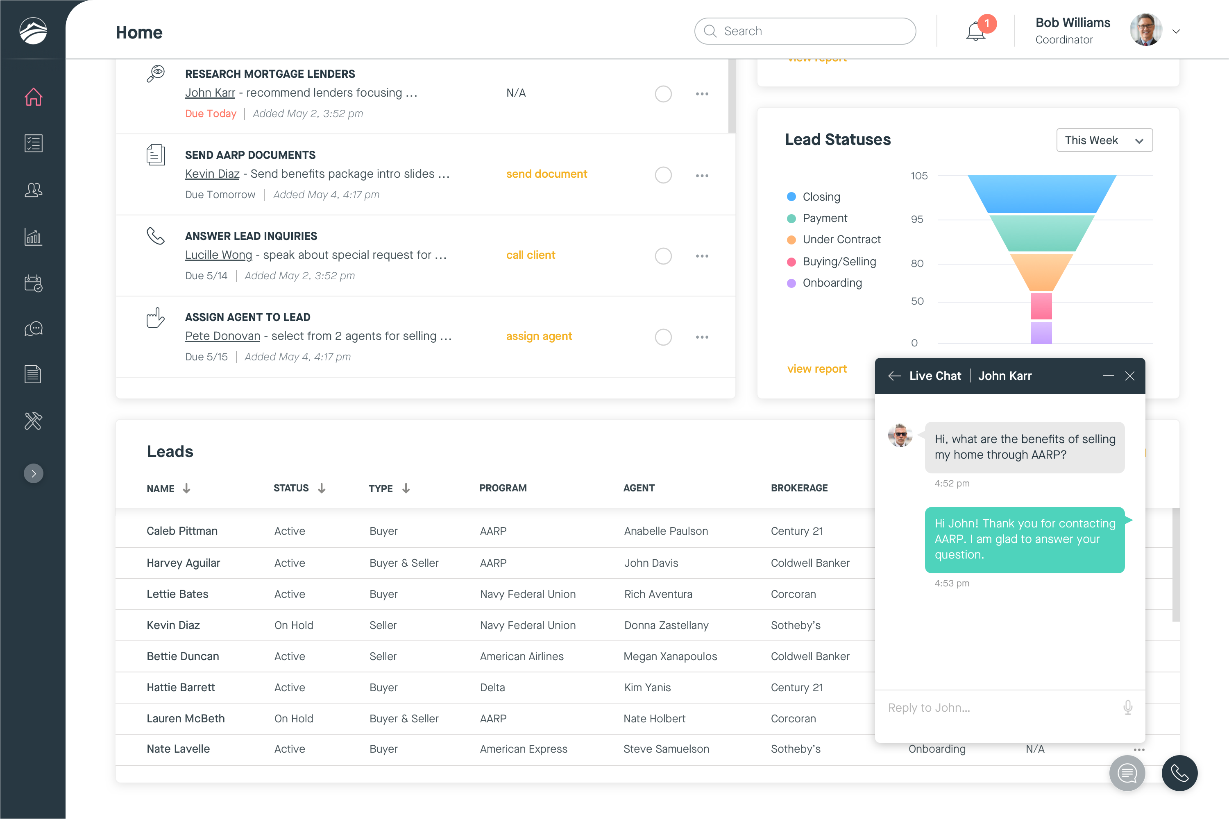Click the notification bell icon
The height and width of the screenshot is (819, 1229).
click(x=975, y=32)
